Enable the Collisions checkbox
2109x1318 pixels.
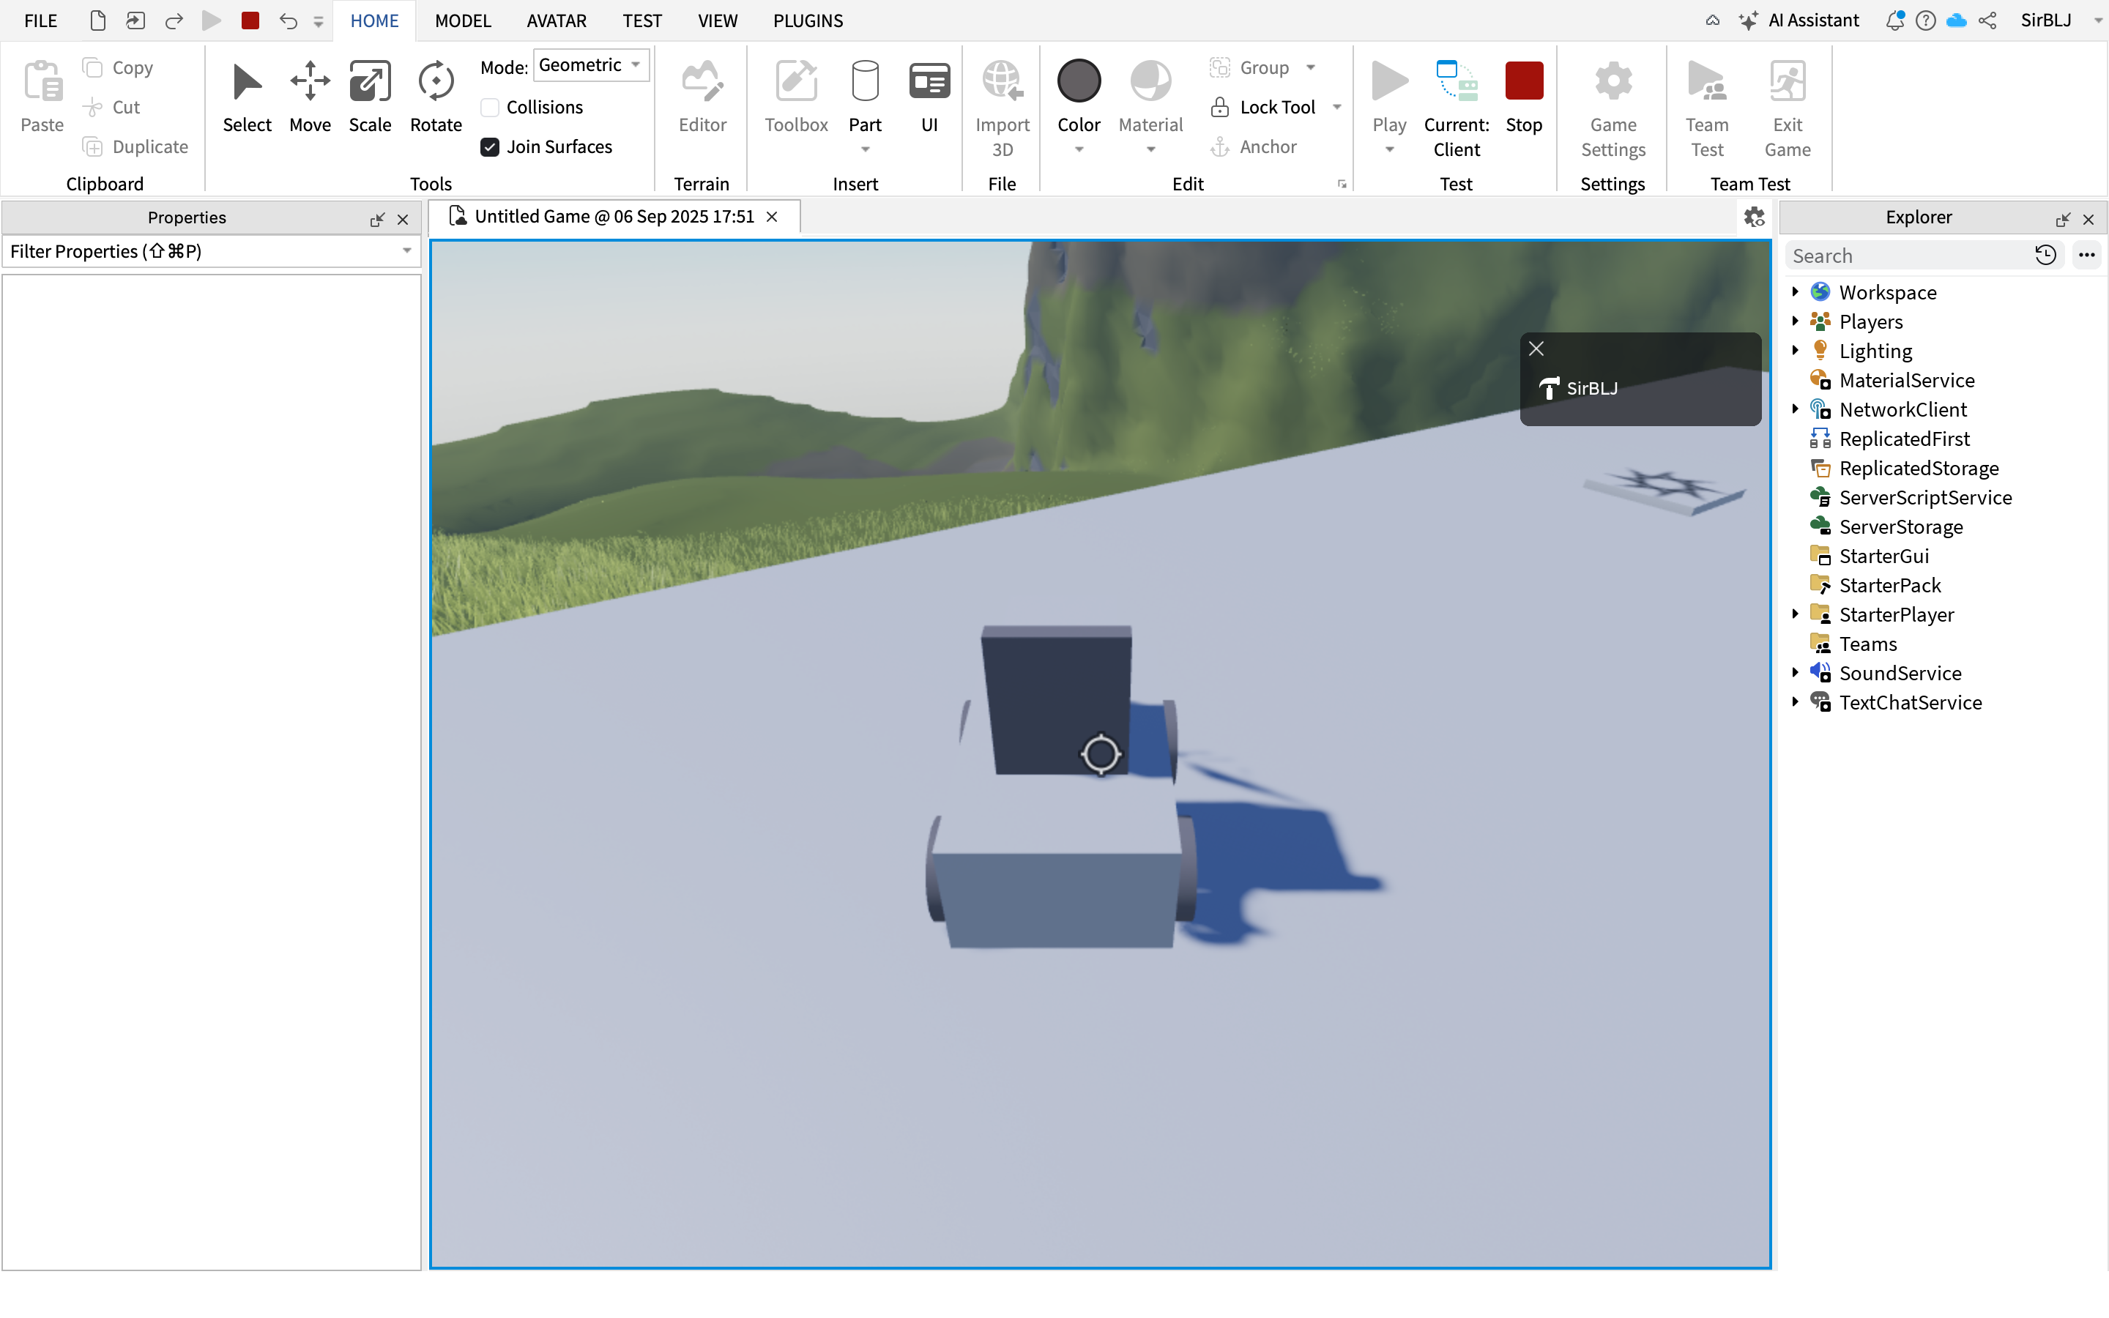click(x=490, y=107)
